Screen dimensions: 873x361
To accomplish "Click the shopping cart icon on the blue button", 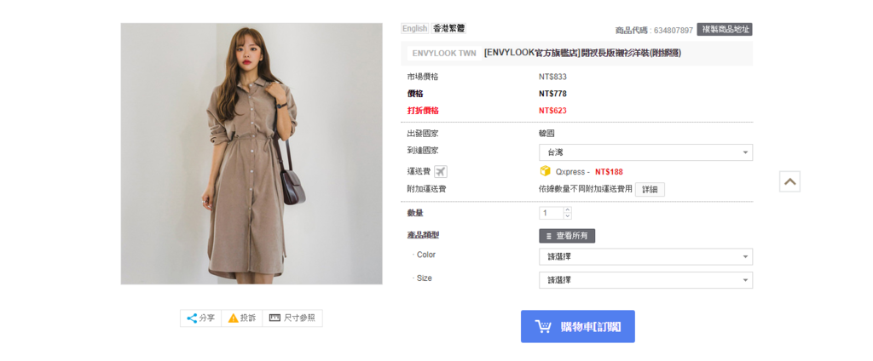I will [543, 326].
